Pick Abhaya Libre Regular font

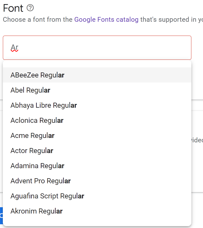[x=44, y=105]
